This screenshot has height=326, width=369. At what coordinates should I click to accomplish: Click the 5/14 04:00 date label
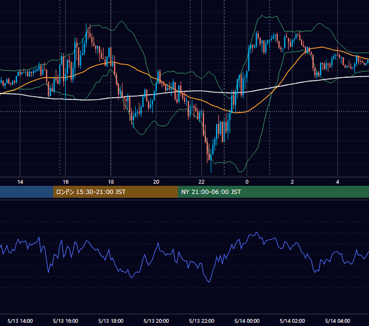pos(338,321)
